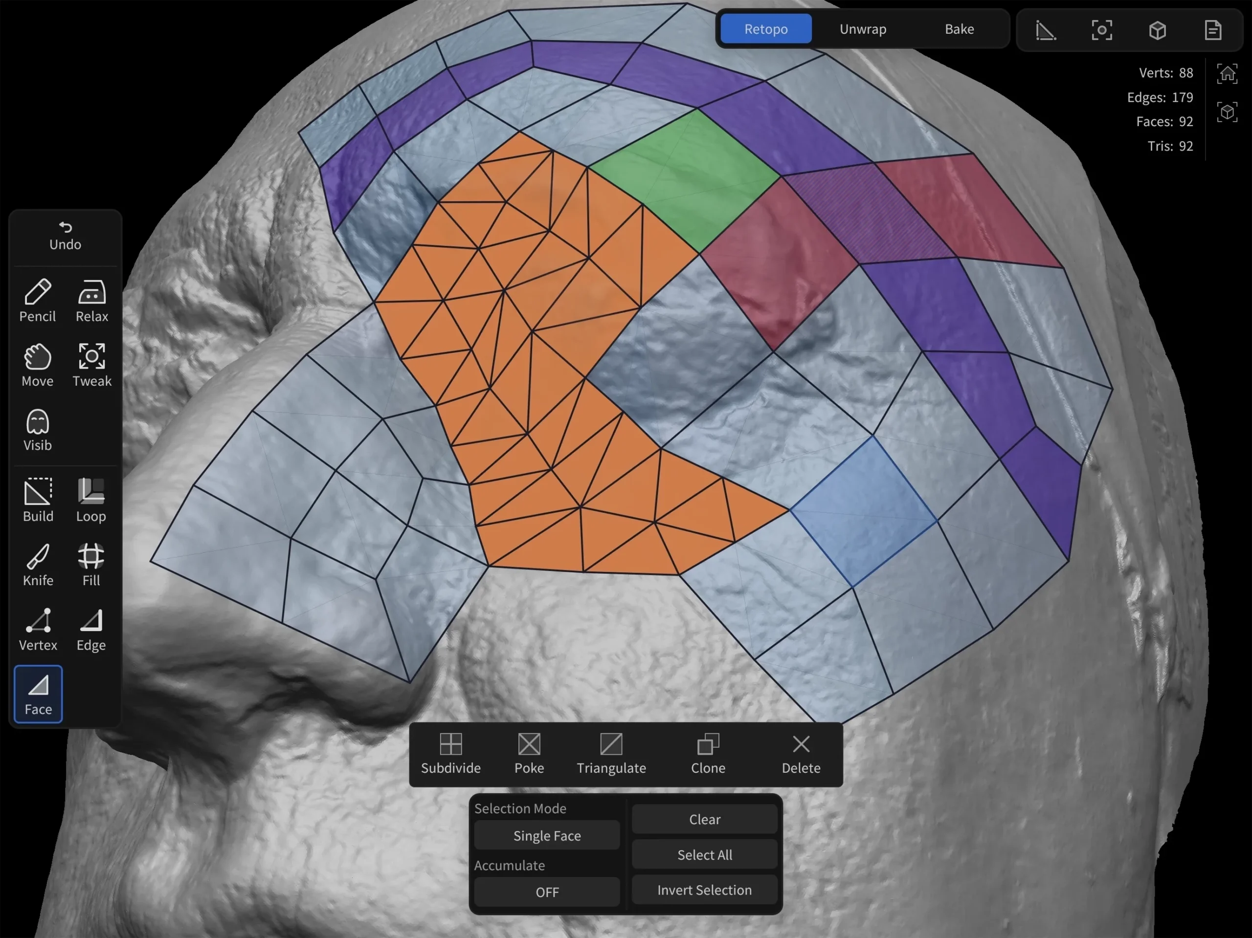
Task: Click the Undo arrow button
Action: tap(65, 236)
